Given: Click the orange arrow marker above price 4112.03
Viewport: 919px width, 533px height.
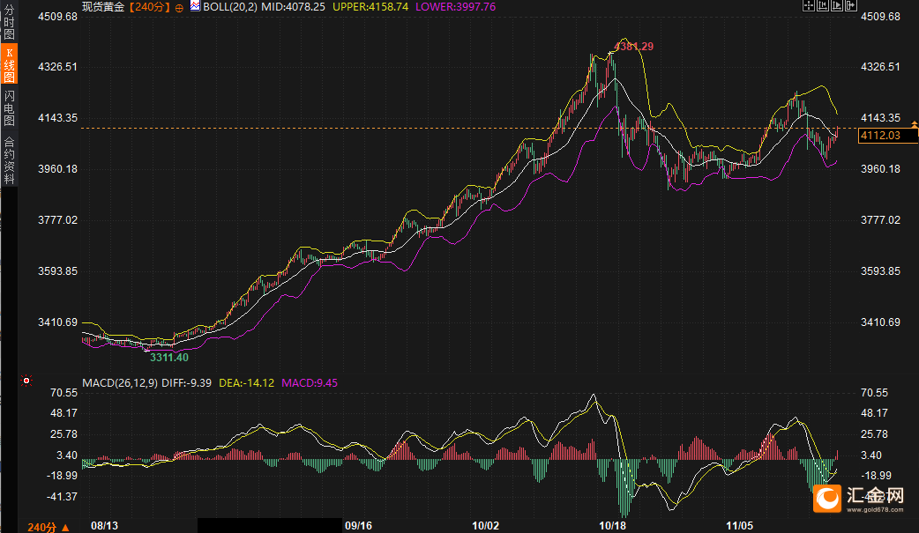Looking at the screenshot, I should coord(915,124).
